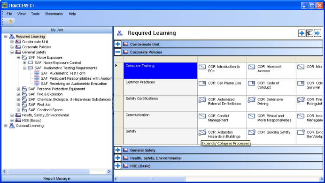
Task: Expand SAF Personal Protective Equipment tree node
Action: (x=18, y=89)
